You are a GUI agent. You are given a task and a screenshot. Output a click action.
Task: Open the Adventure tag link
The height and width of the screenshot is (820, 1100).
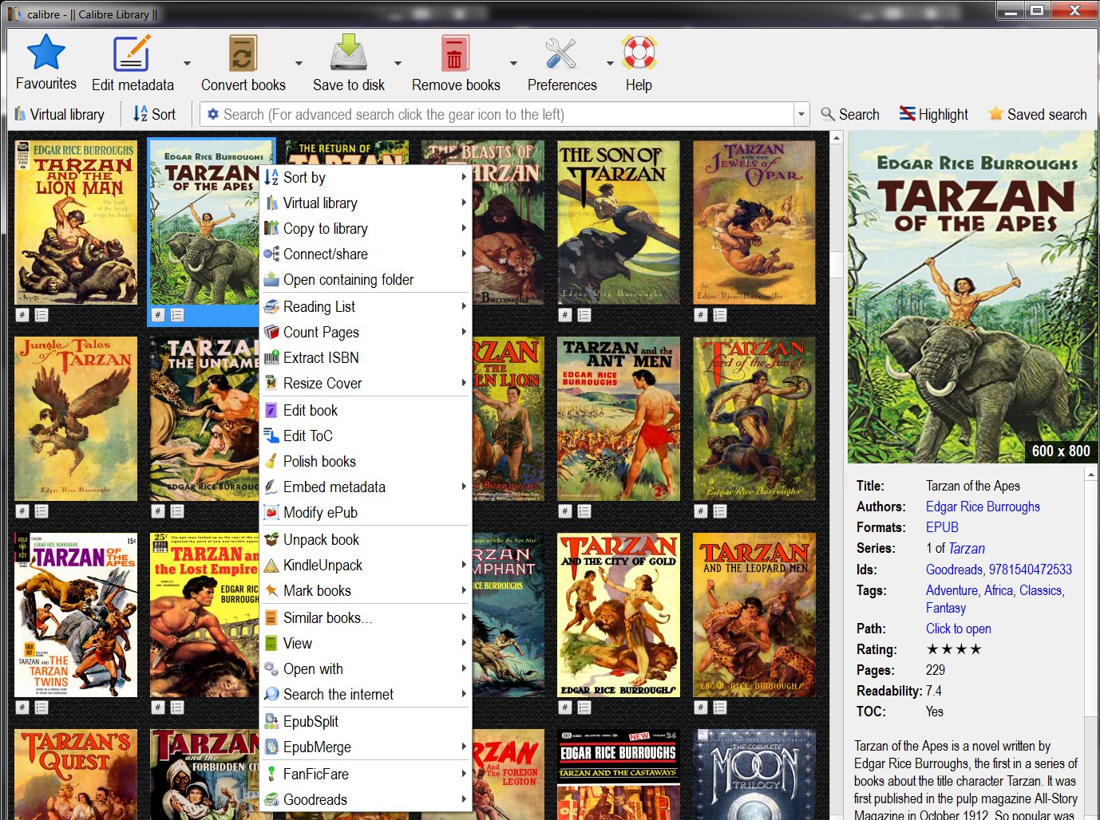click(952, 590)
